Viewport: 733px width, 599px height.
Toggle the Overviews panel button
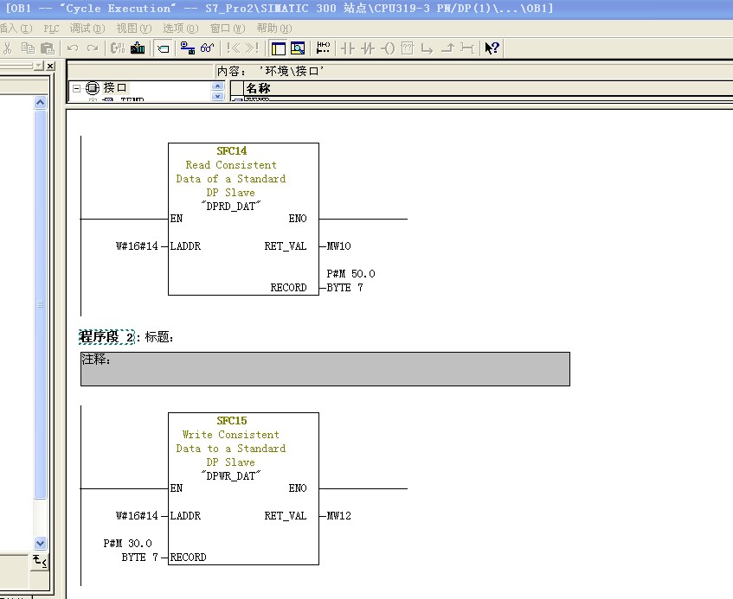[279, 48]
